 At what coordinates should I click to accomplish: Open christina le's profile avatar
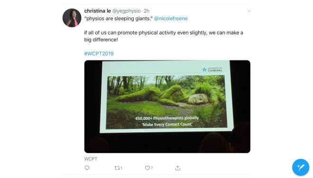72,18
